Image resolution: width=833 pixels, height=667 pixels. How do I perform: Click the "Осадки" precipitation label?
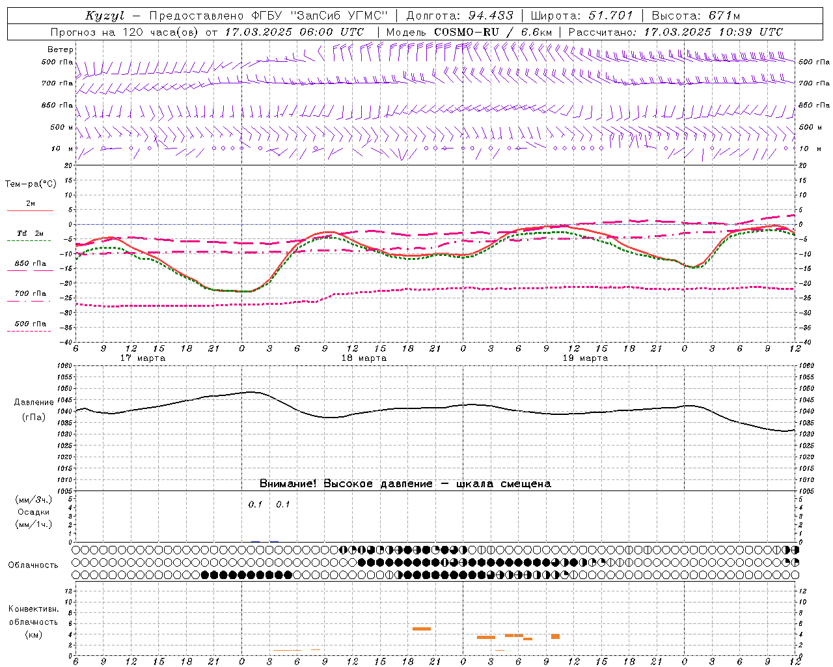[34, 512]
